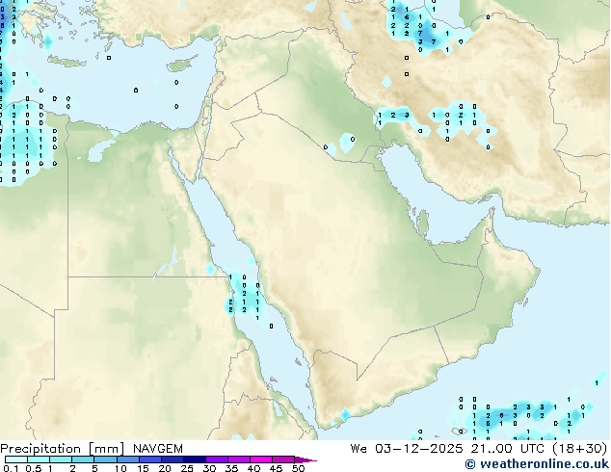611x472 pixels.
Task: Click the 'Precipitation' title text
Action: (40, 449)
